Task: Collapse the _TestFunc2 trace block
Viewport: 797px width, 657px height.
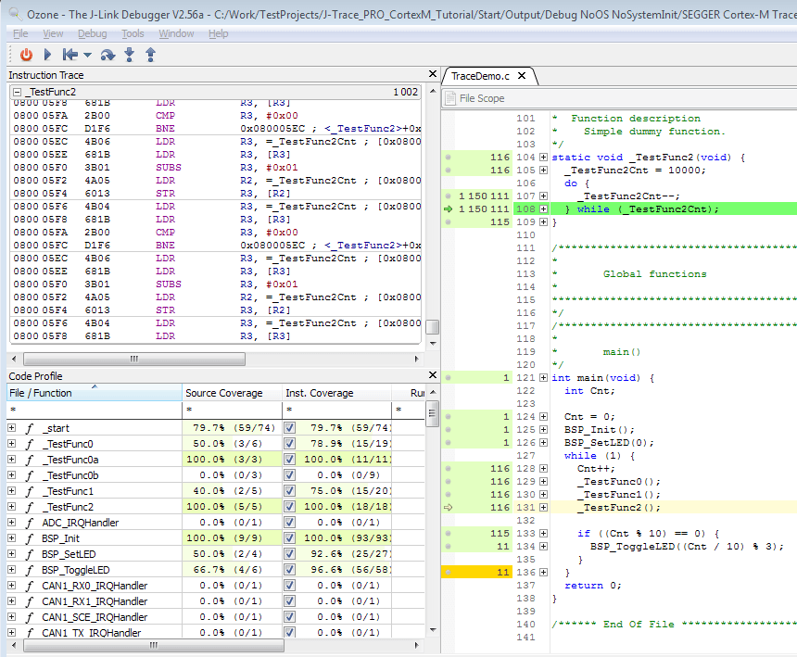Action: [x=18, y=92]
